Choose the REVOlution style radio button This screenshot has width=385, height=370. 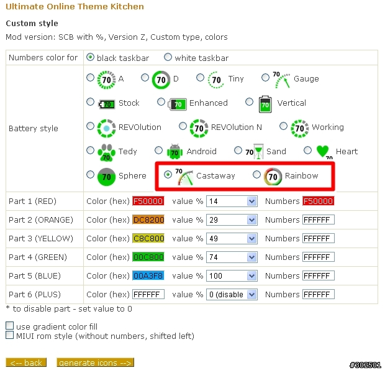point(91,126)
